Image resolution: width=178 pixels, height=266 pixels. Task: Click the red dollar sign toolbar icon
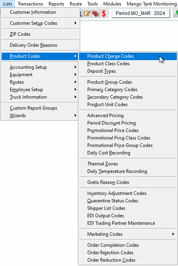pos(104,14)
